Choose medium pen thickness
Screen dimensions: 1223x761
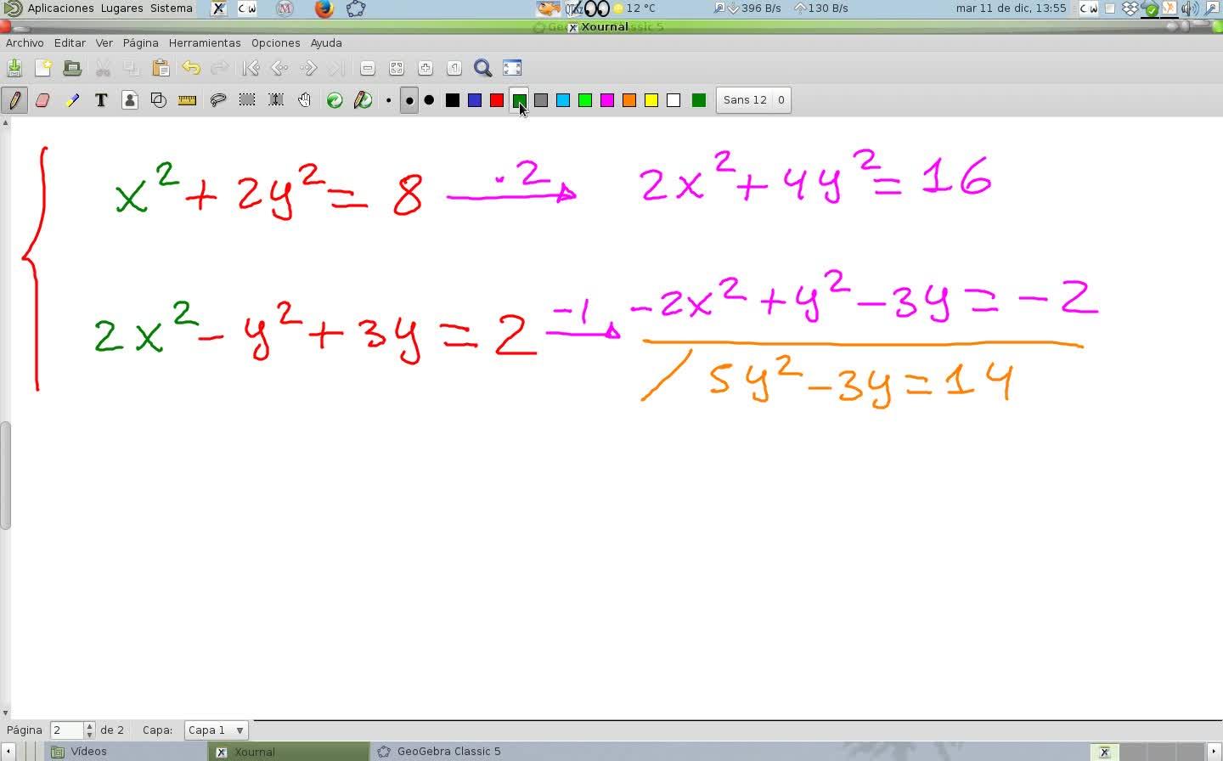(409, 100)
